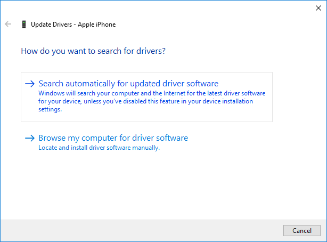This screenshot has height=242, width=327.
Task: Choose Browse my computer for driver software
Action: point(113,138)
